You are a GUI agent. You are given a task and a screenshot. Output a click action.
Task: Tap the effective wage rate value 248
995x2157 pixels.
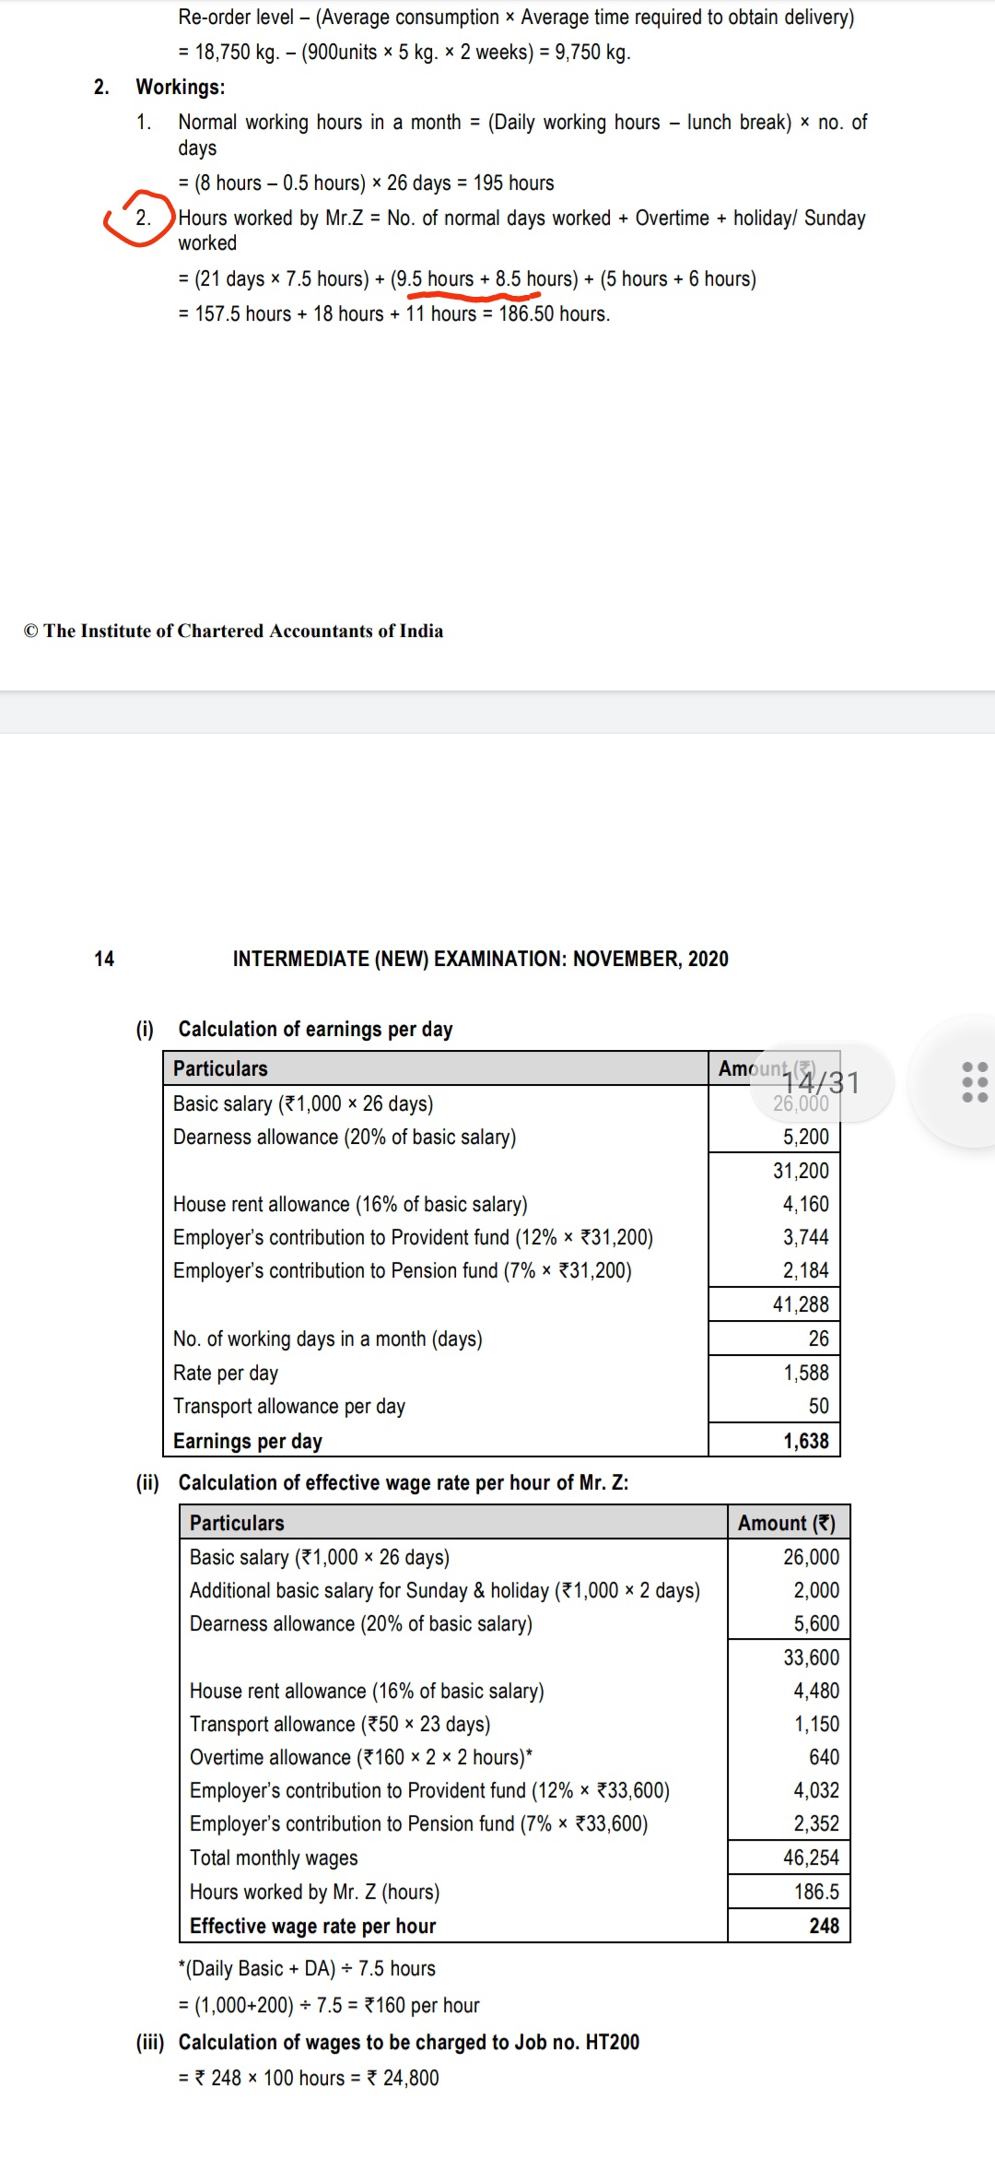tap(824, 1926)
